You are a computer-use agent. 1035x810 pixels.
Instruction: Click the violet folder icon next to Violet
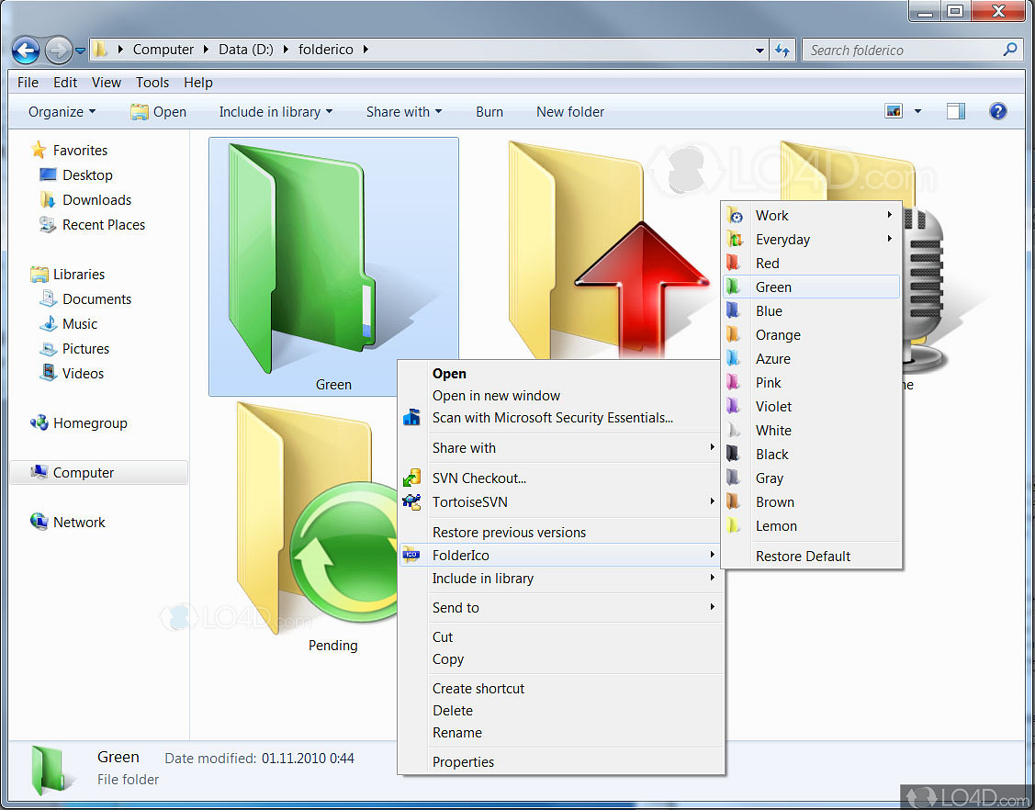[x=733, y=406]
